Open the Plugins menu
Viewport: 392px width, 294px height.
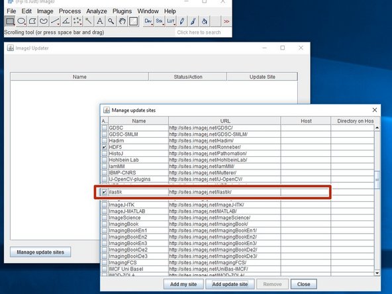tap(122, 11)
